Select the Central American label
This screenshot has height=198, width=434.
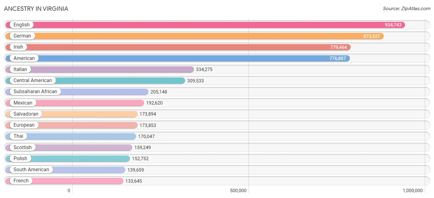(x=32, y=81)
